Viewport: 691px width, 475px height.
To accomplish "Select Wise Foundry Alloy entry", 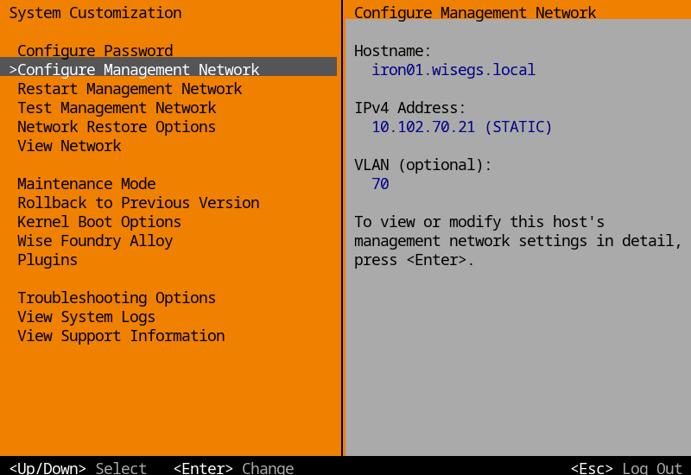I will tap(95, 241).
